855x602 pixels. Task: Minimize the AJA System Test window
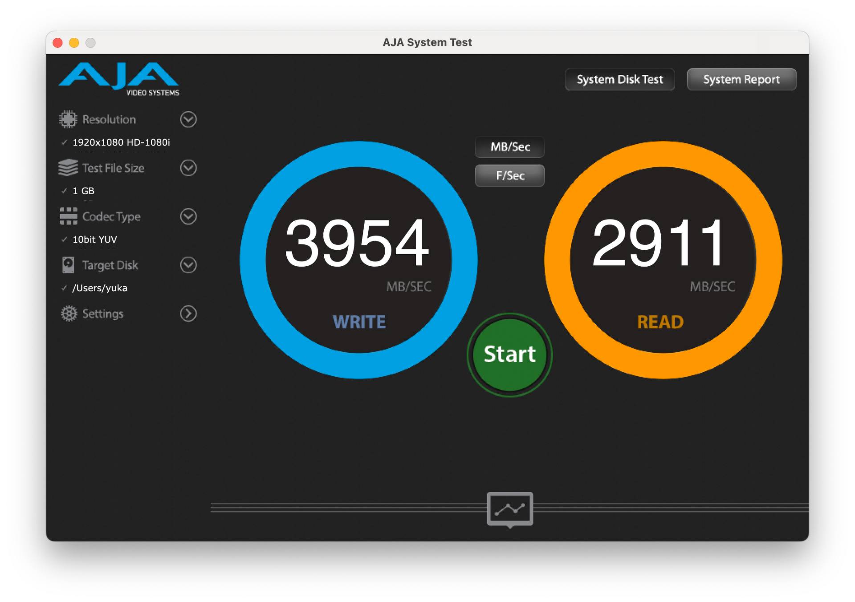click(x=74, y=43)
